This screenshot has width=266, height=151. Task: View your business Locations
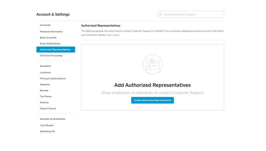tap(45, 72)
